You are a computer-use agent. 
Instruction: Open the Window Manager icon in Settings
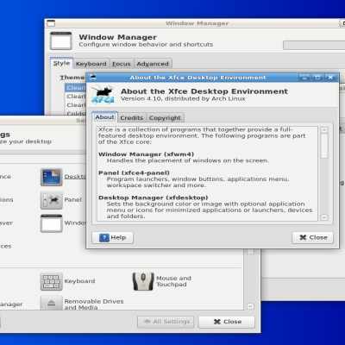click(51, 223)
